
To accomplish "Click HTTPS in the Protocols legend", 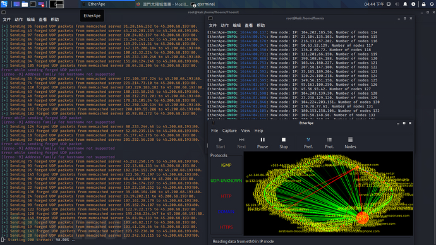I will click(x=226, y=227).
